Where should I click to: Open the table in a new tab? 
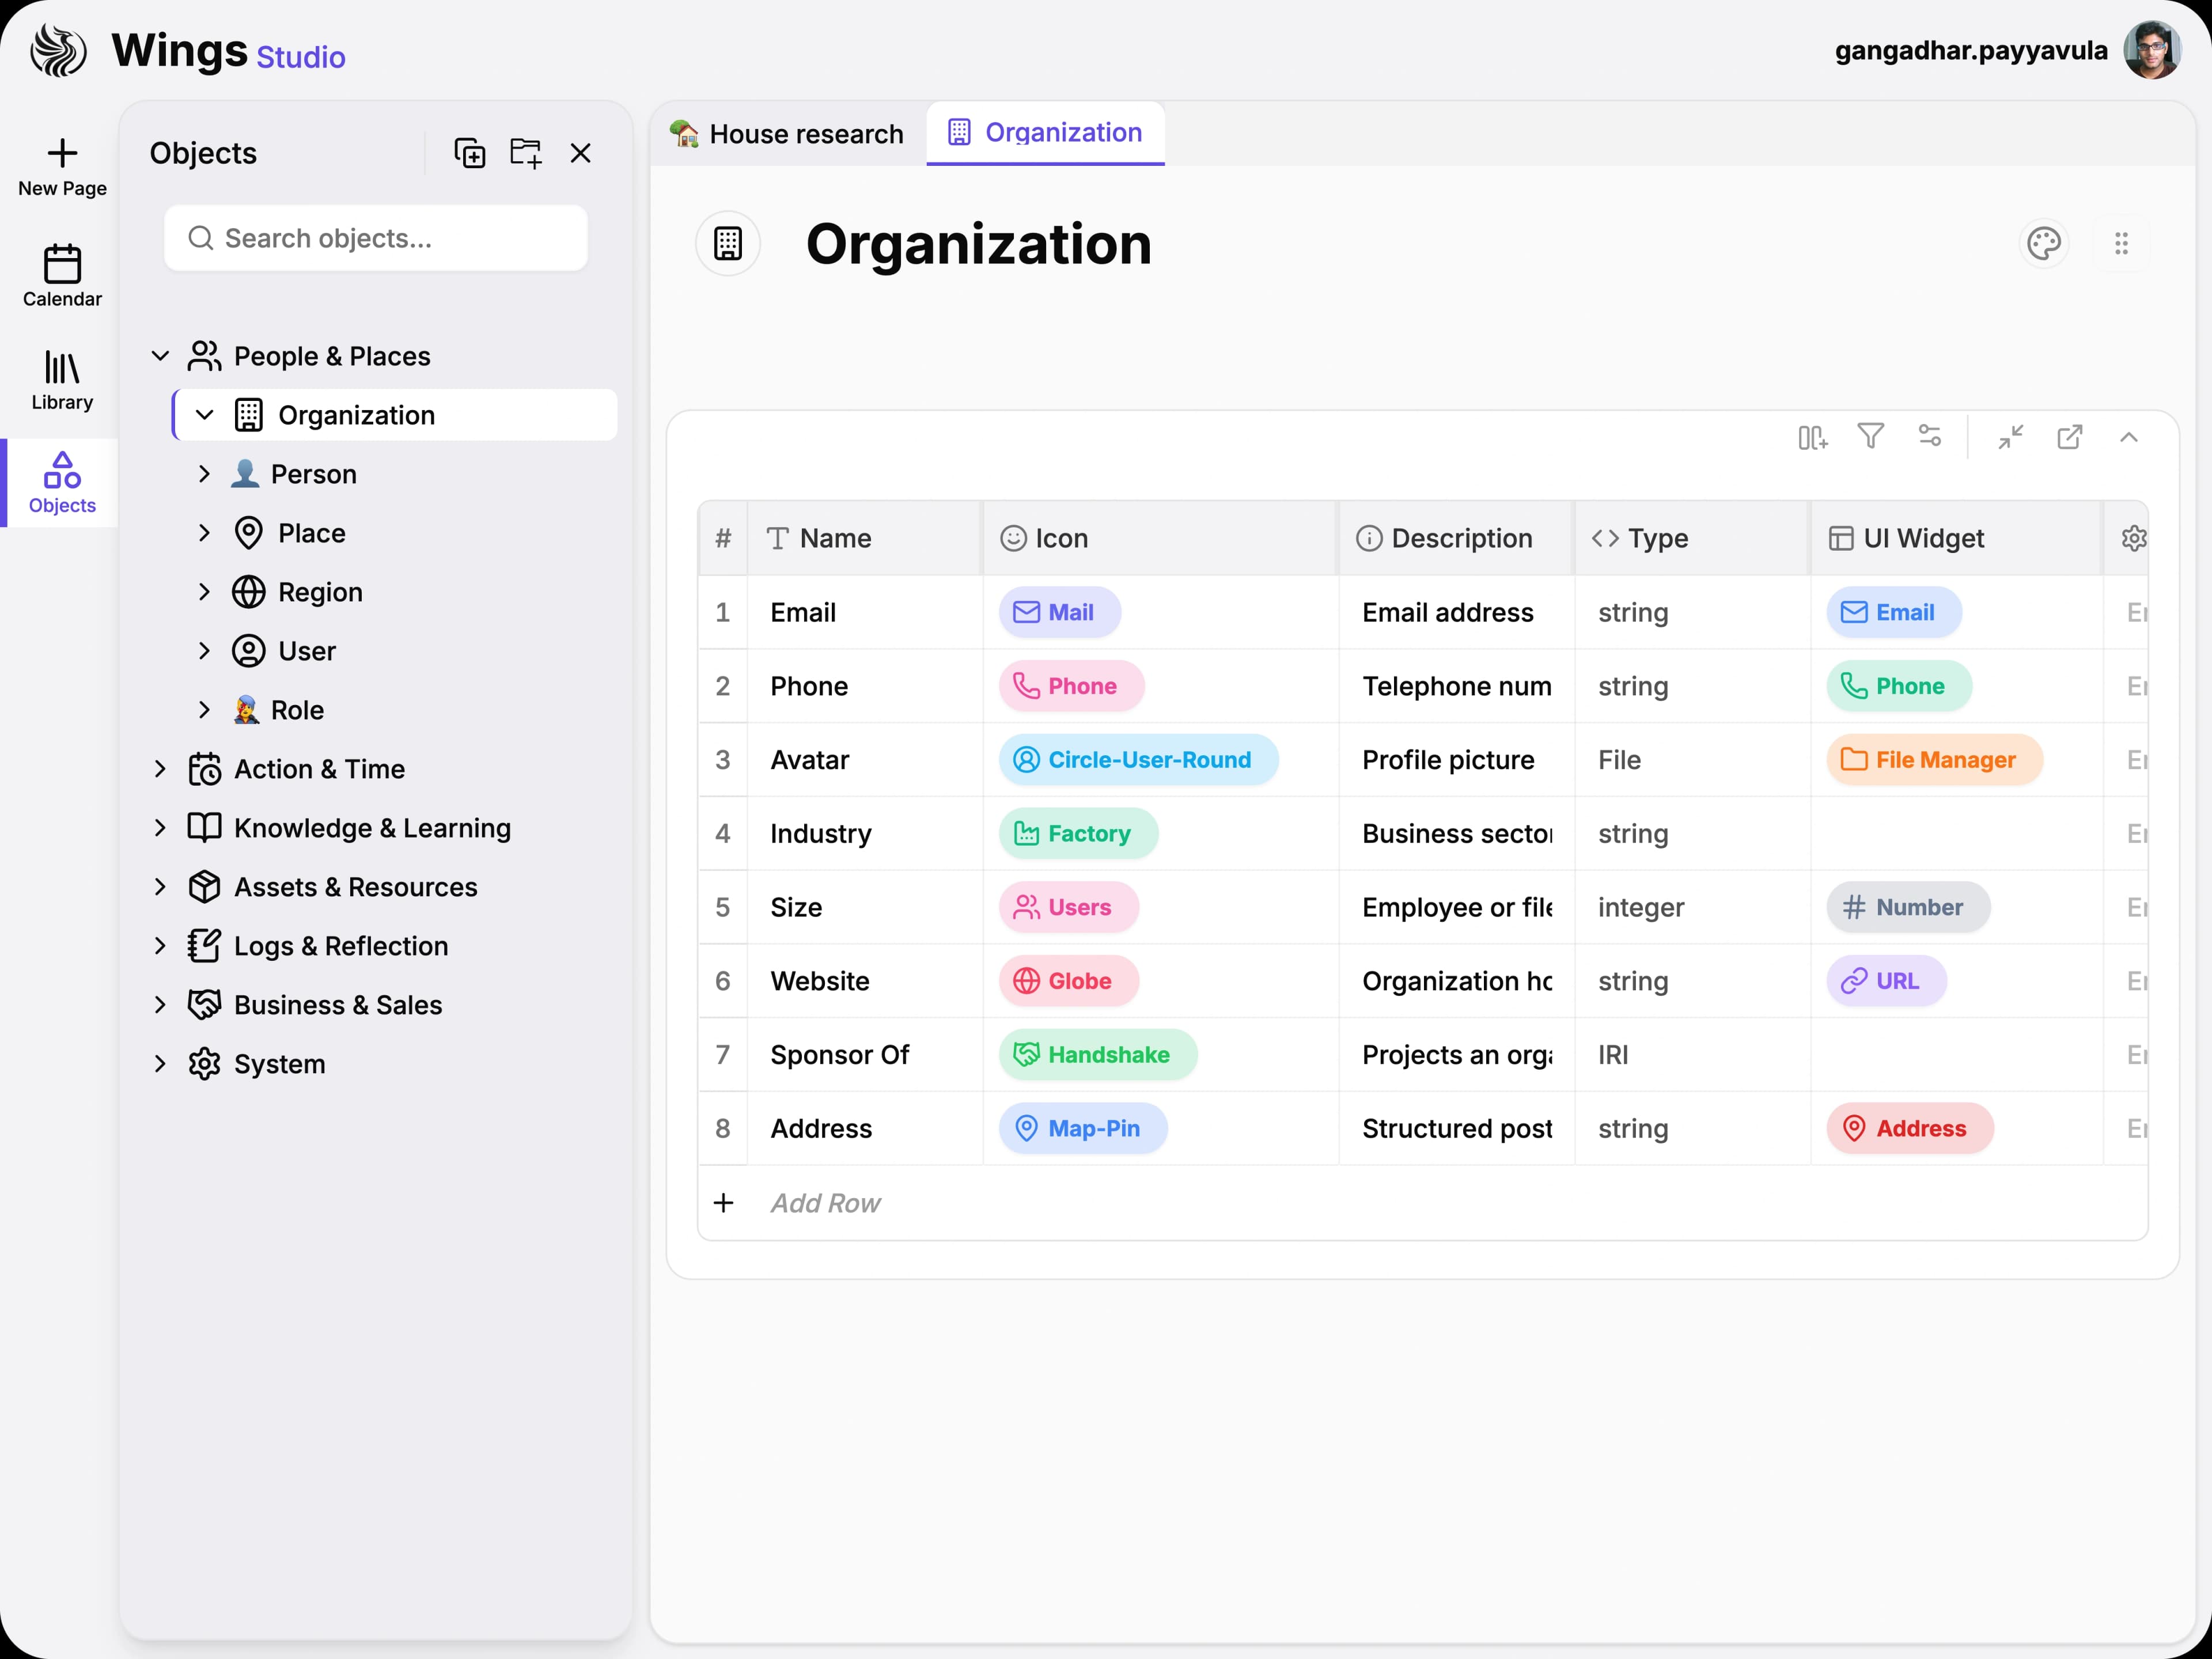(x=2070, y=437)
